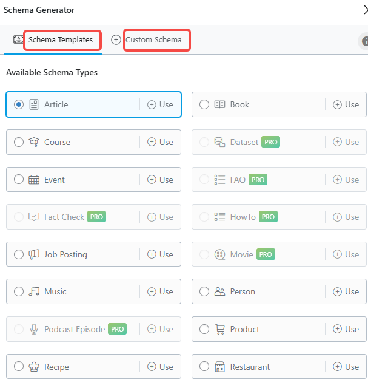368x391 pixels.
Task: Select the Dataset radio button
Action: [204, 142]
